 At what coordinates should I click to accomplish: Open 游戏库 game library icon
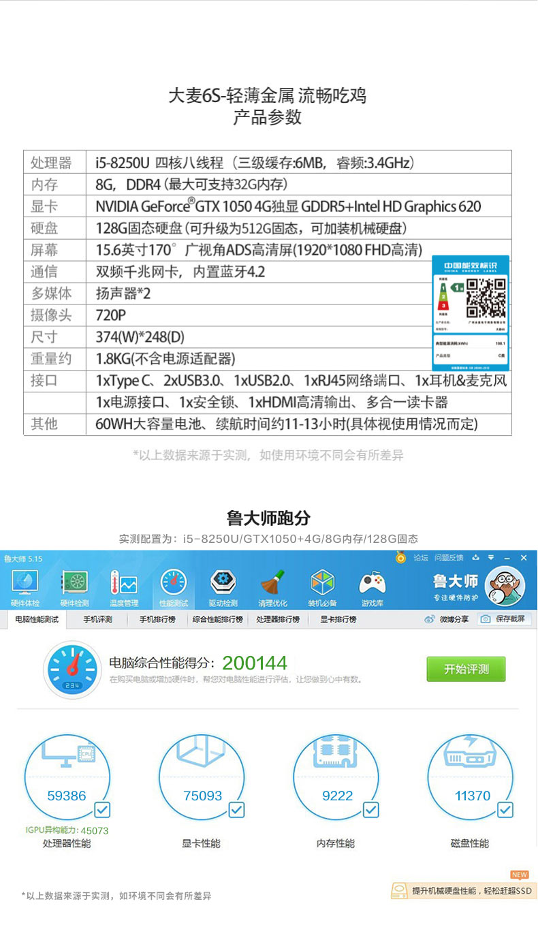pos(373,588)
